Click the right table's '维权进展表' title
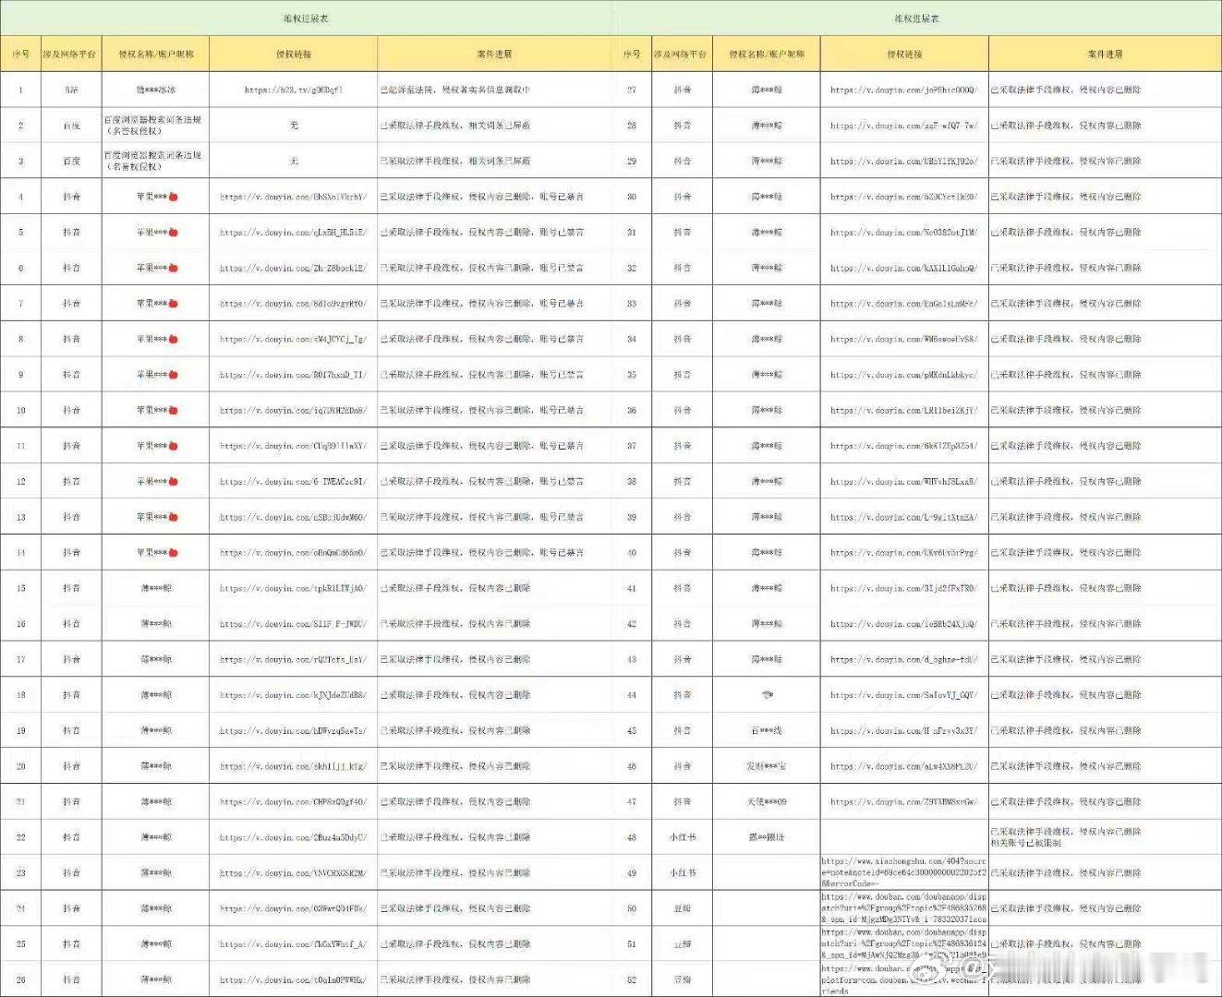This screenshot has height=997, width=1222. [x=916, y=18]
